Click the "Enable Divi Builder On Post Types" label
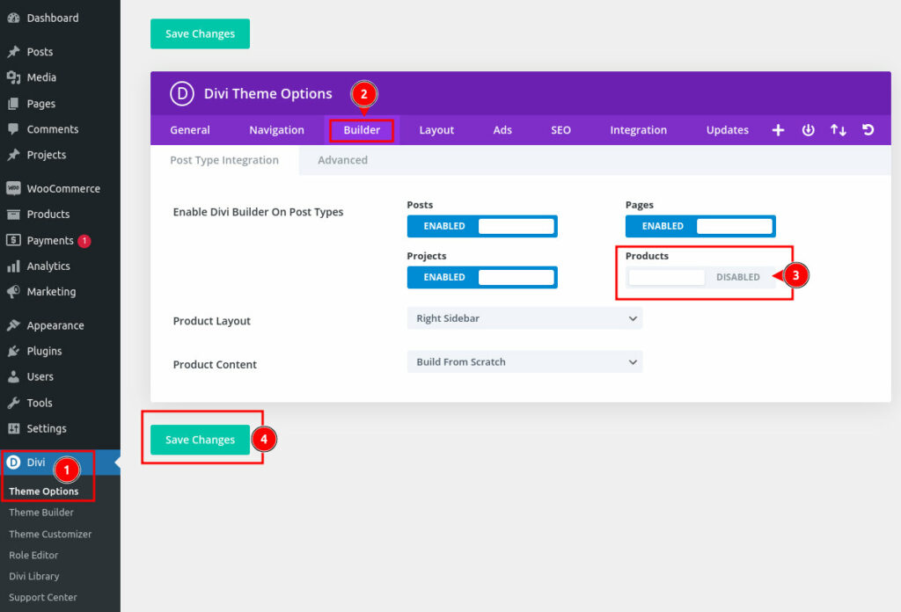This screenshot has width=901, height=612. [x=258, y=212]
